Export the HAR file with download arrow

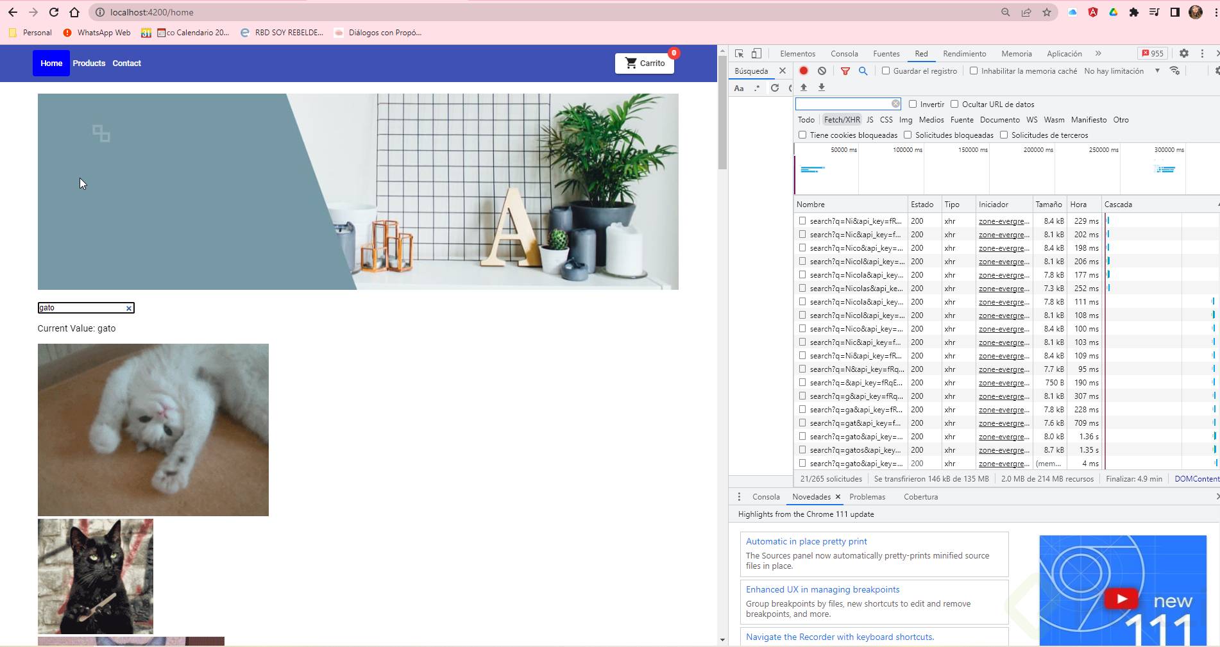point(821,87)
